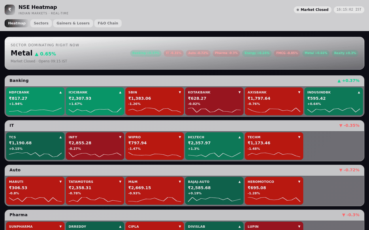This screenshot has width=369, height=230.
Task: Toggle the Auto sector header
Action: click(184, 170)
